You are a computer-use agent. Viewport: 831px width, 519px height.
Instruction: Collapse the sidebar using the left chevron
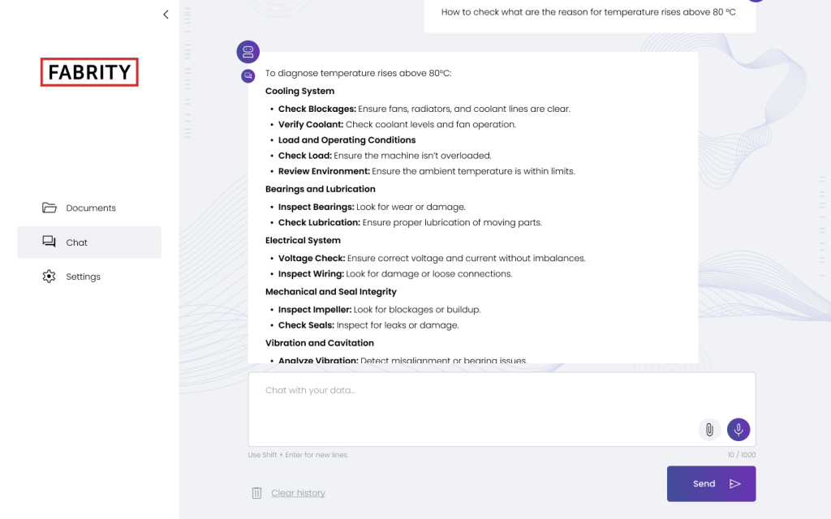[166, 14]
